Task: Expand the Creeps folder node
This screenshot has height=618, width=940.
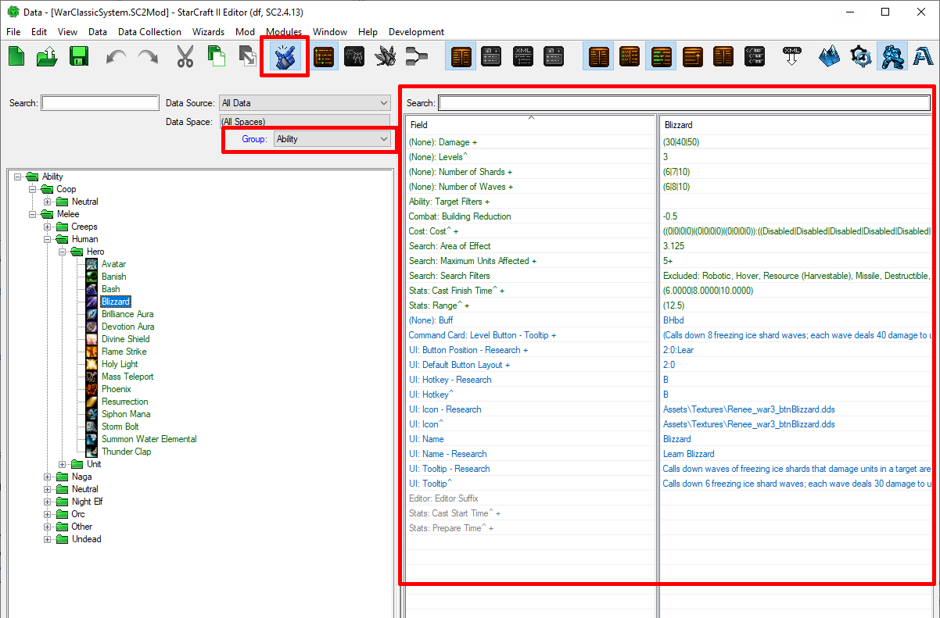Action: 48,227
